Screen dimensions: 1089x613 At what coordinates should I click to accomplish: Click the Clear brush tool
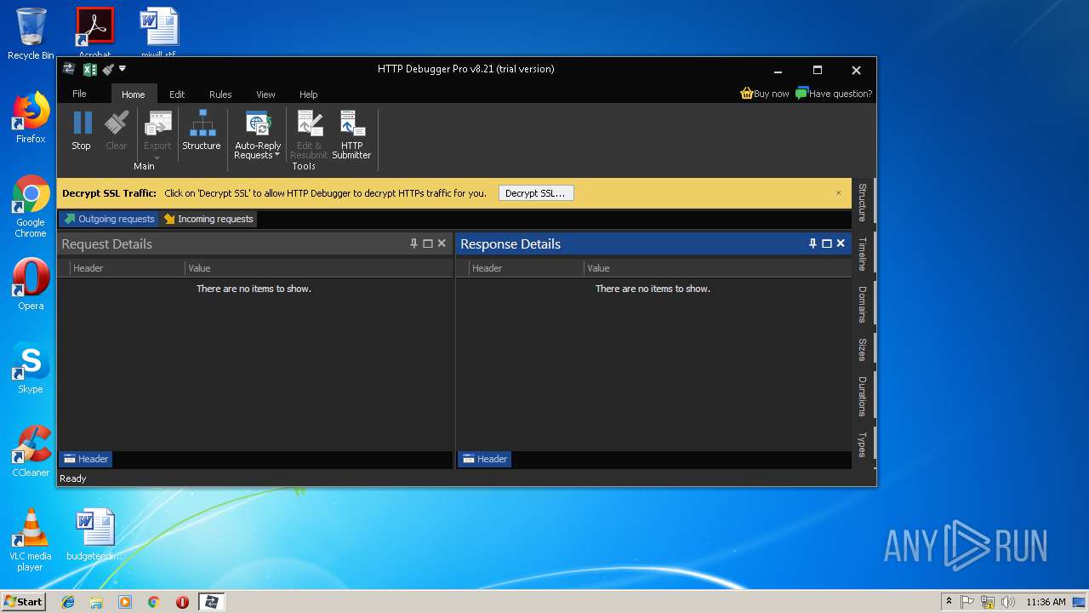117,130
